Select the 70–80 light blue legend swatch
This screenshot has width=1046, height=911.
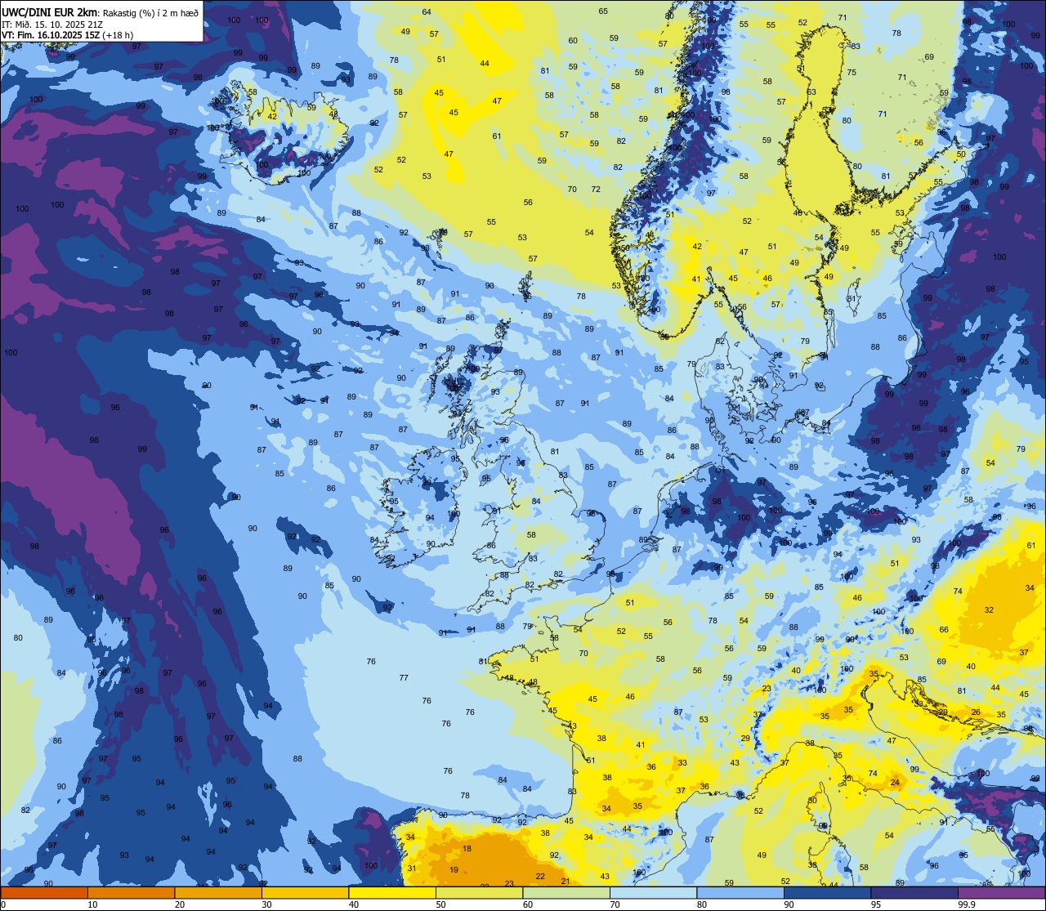click(x=653, y=892)
